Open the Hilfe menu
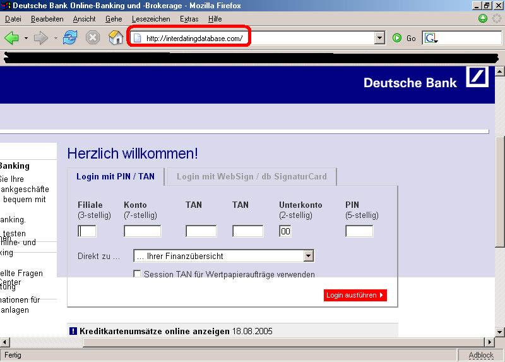505x362 pixels. (x=215, y=19)
